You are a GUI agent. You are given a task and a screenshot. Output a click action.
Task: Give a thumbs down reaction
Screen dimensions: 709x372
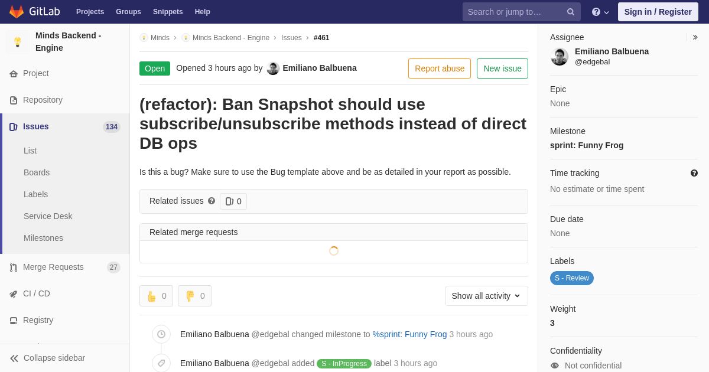tap(194, 296)
